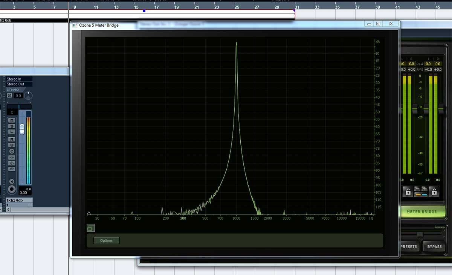Toggle the left input gain link lock
This screenshot has width=452, height=275.
tap(408, 192)
